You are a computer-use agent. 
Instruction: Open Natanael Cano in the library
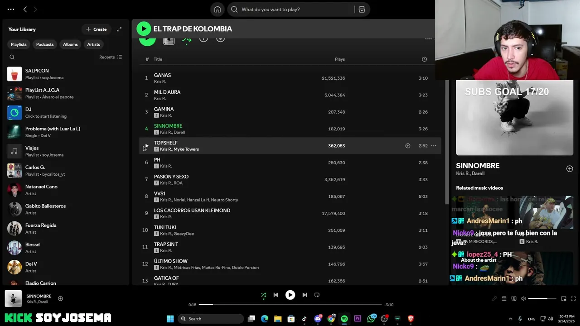click(66, 190)
